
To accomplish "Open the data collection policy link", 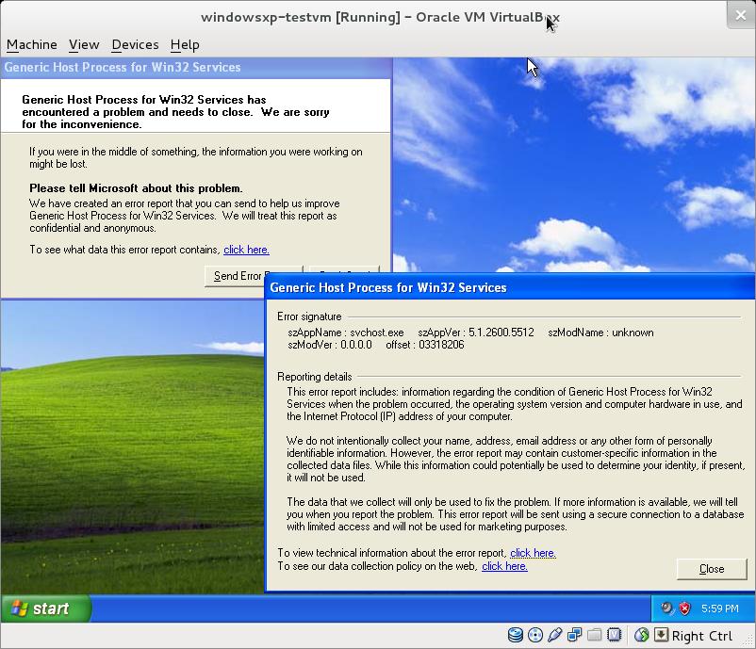I will (x=504, y=566).
